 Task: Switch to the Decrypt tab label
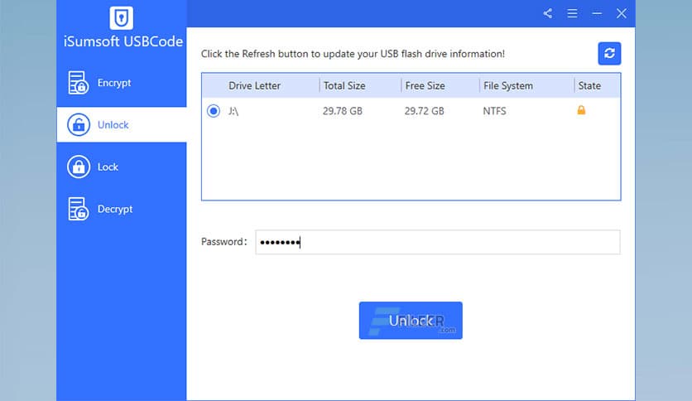coord(115,210)
